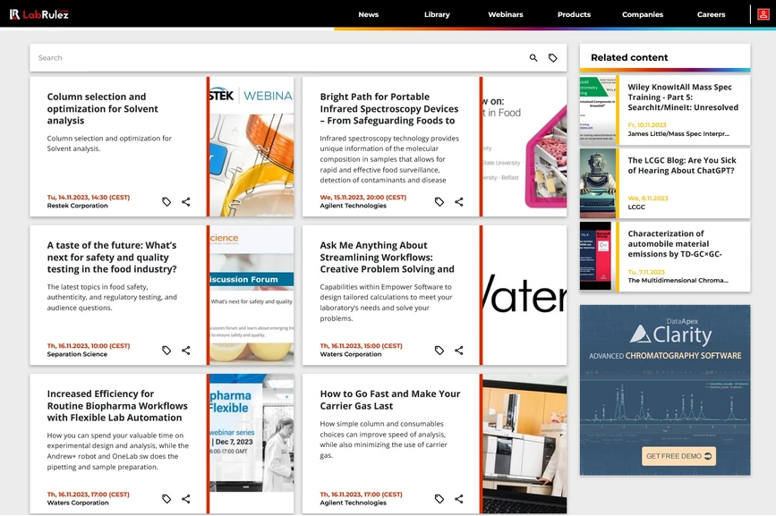Click the biopharma Flexible webinar thumbnail

[x=252, y=444]
